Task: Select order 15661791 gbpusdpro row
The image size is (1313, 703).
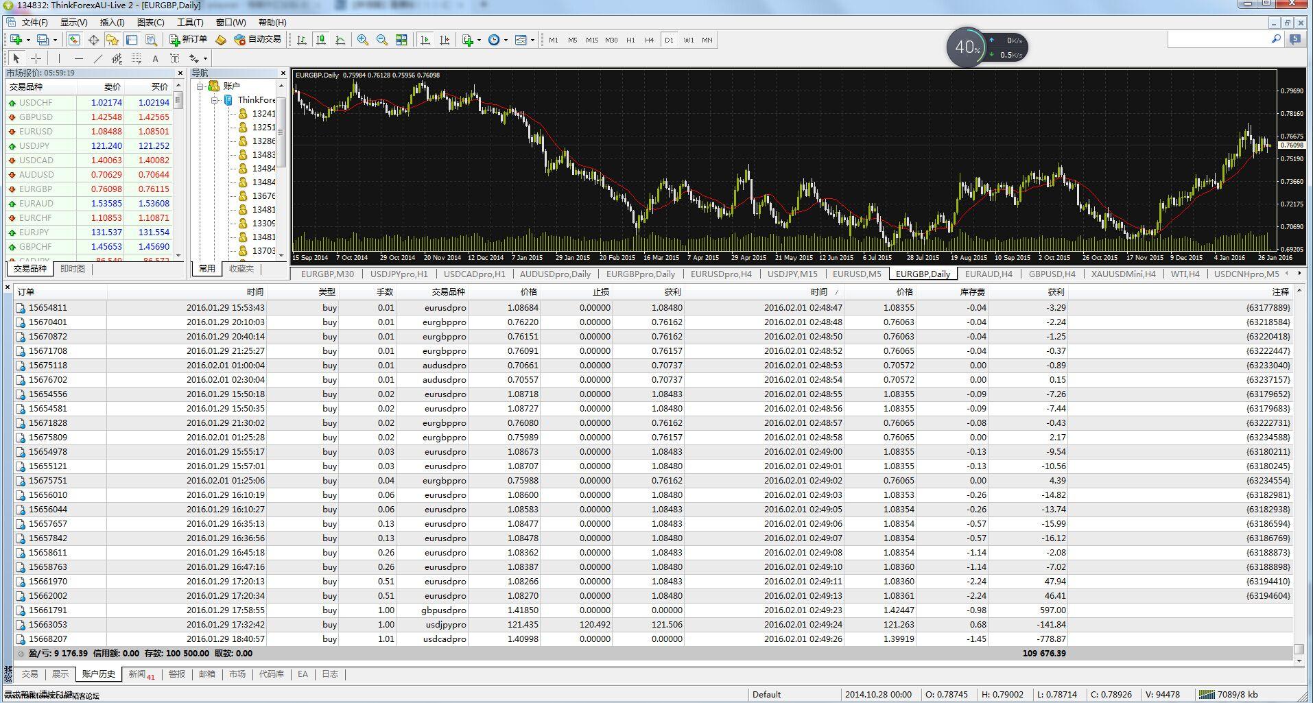Action: click(654, 610)
